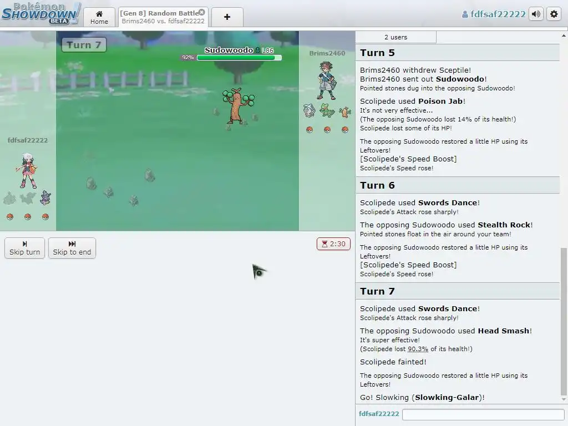Click the first Poké Ball under your team

tap(10, 217)
